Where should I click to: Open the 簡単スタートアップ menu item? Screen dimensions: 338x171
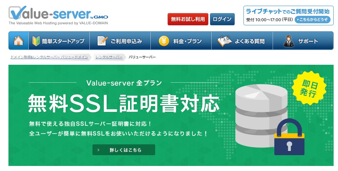coord(59,40)
